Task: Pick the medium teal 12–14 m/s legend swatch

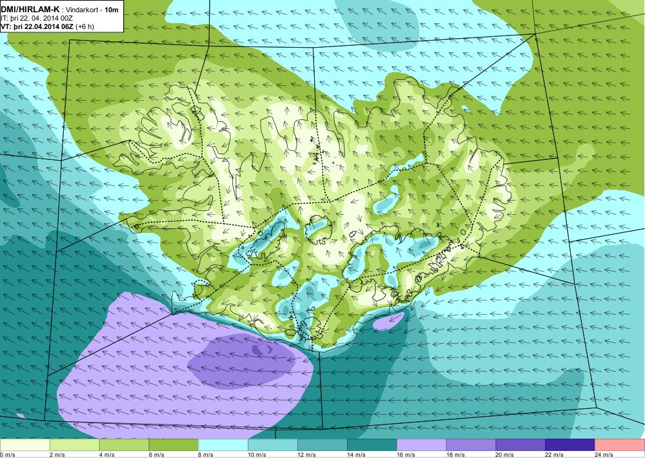Action: coord(322,445)
